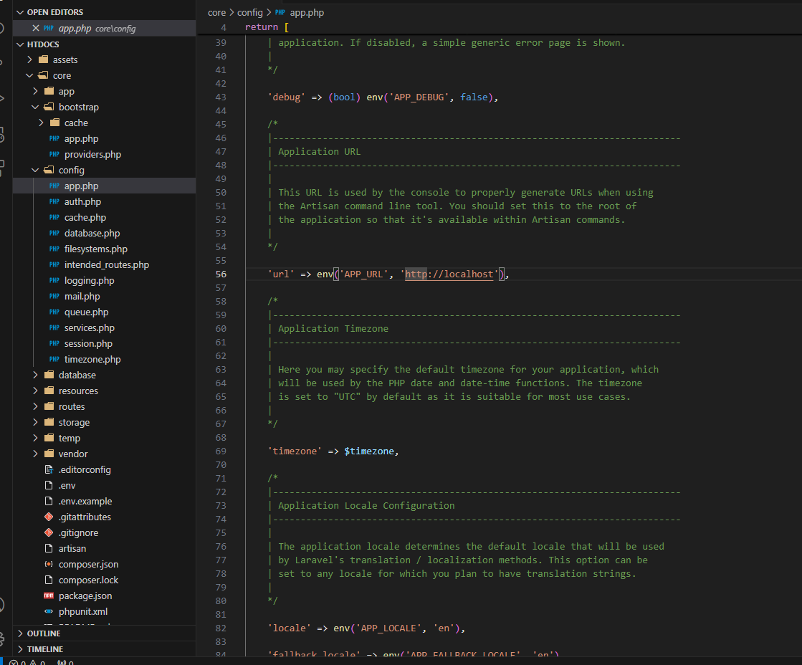Image resolution: width=802 pixels, height=665 pixels.
Task: Collapse the OPEN EDITORS section
Action: pos(21,12)
